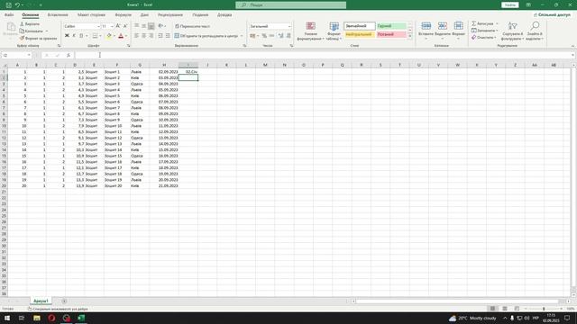Viewport: 577px width, 324px height.
Task: Switch to the Review ribbon tab
Action: 170,15
